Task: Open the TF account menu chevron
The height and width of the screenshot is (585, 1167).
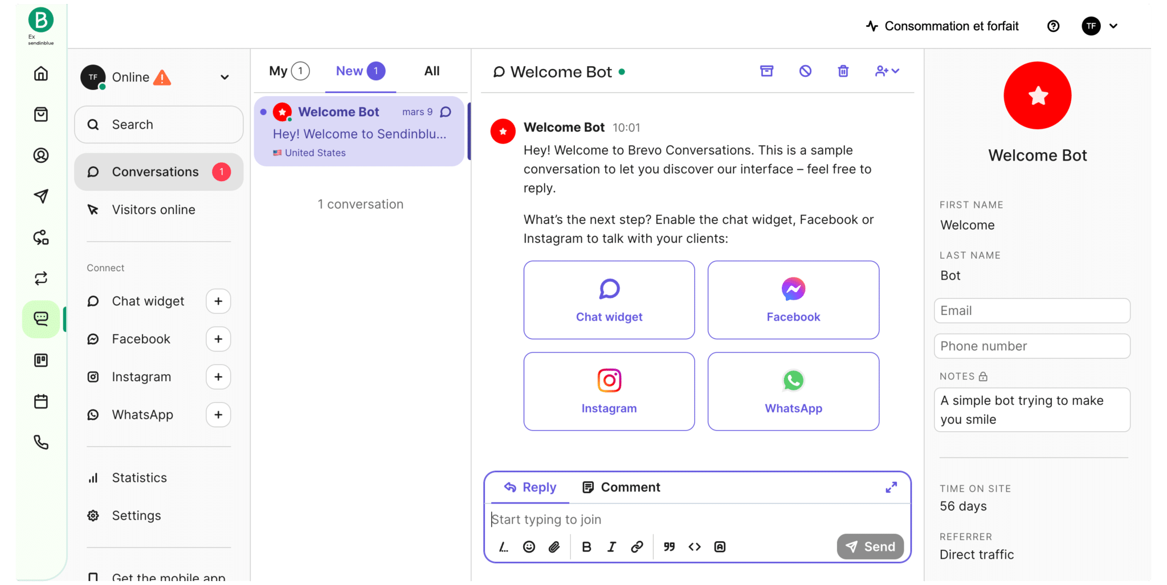Action: point(1113,26)
